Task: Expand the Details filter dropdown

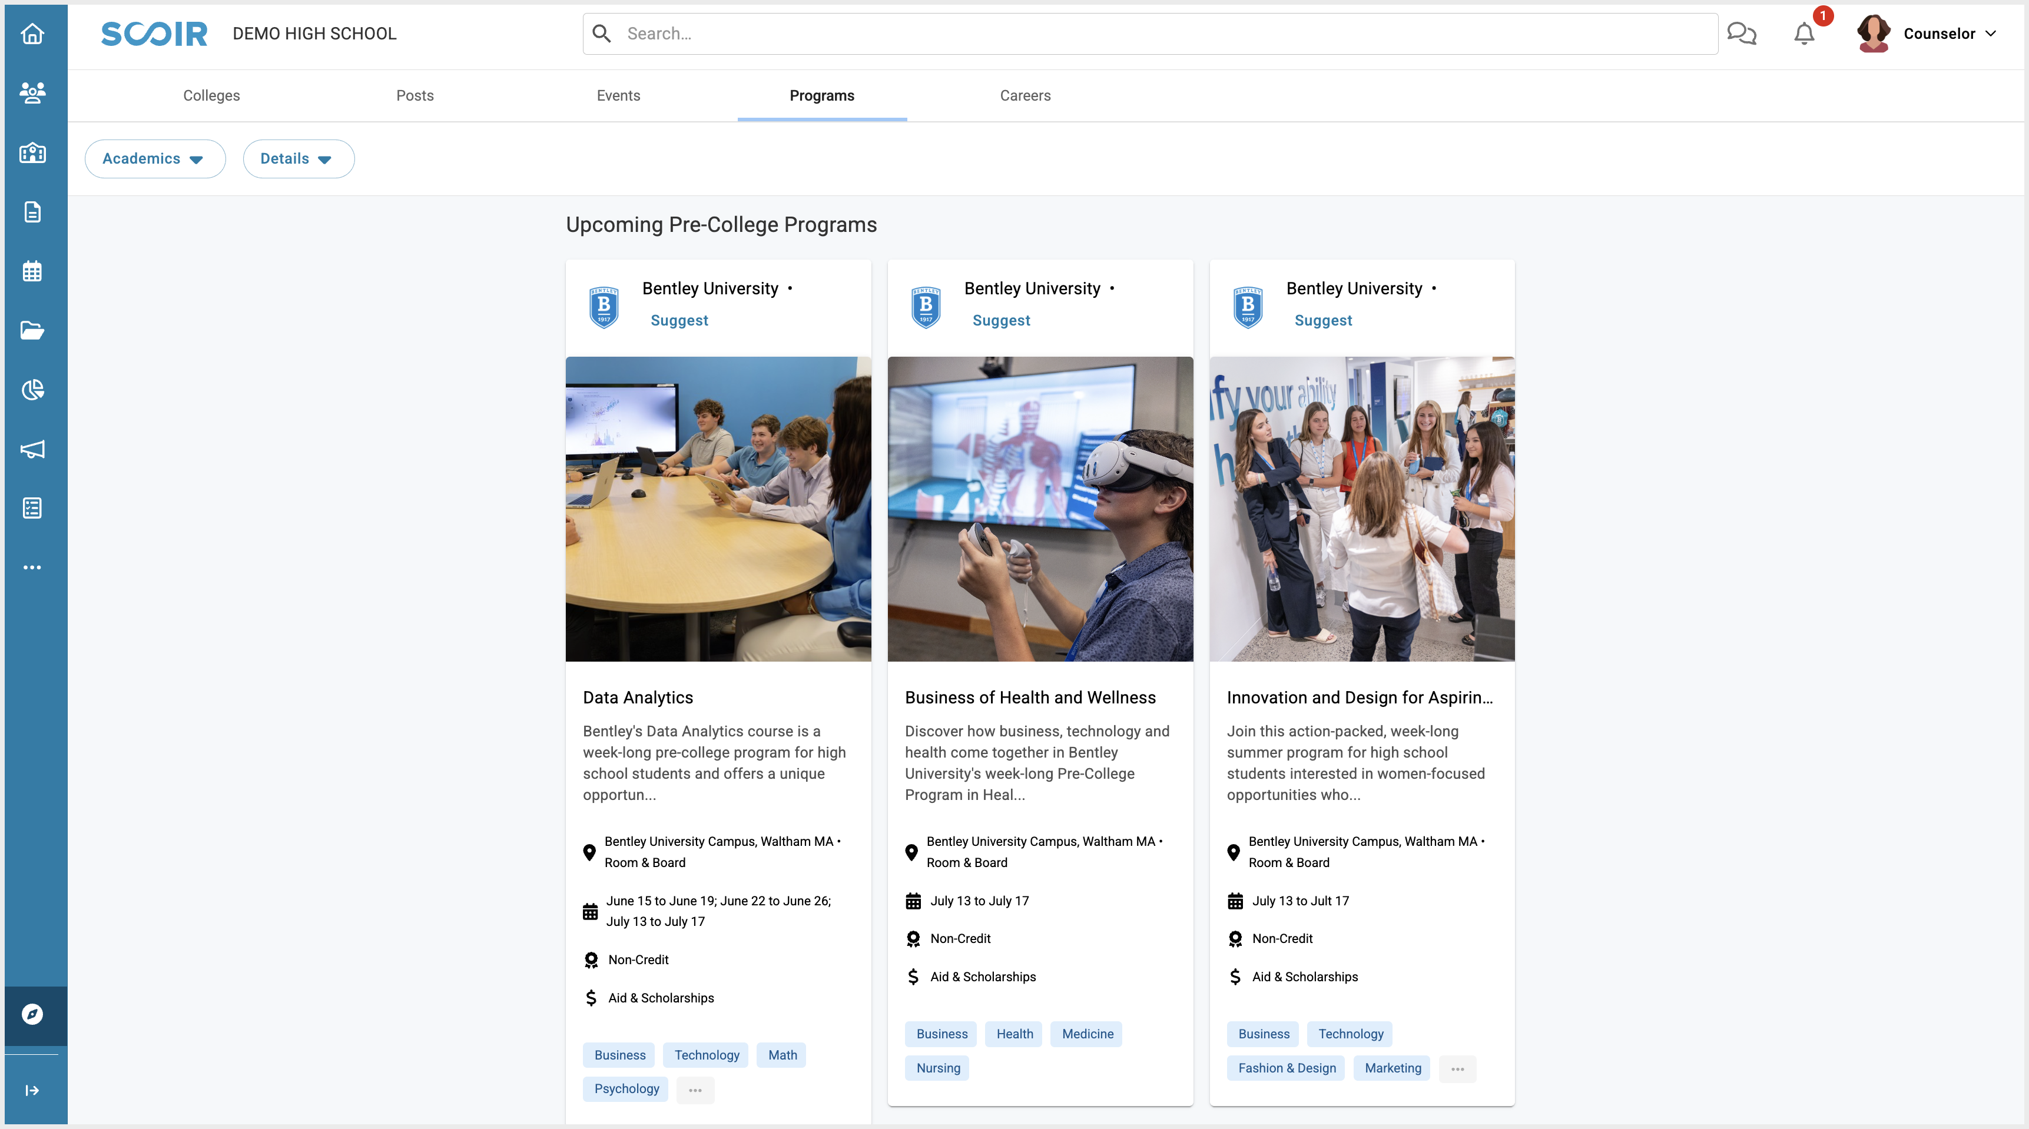Action: coord(298,159)
